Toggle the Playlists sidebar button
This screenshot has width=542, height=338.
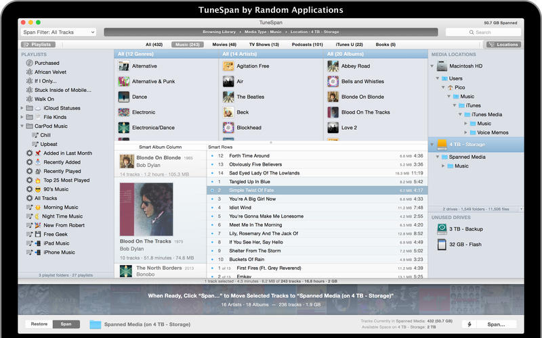(x=37, y=45)
